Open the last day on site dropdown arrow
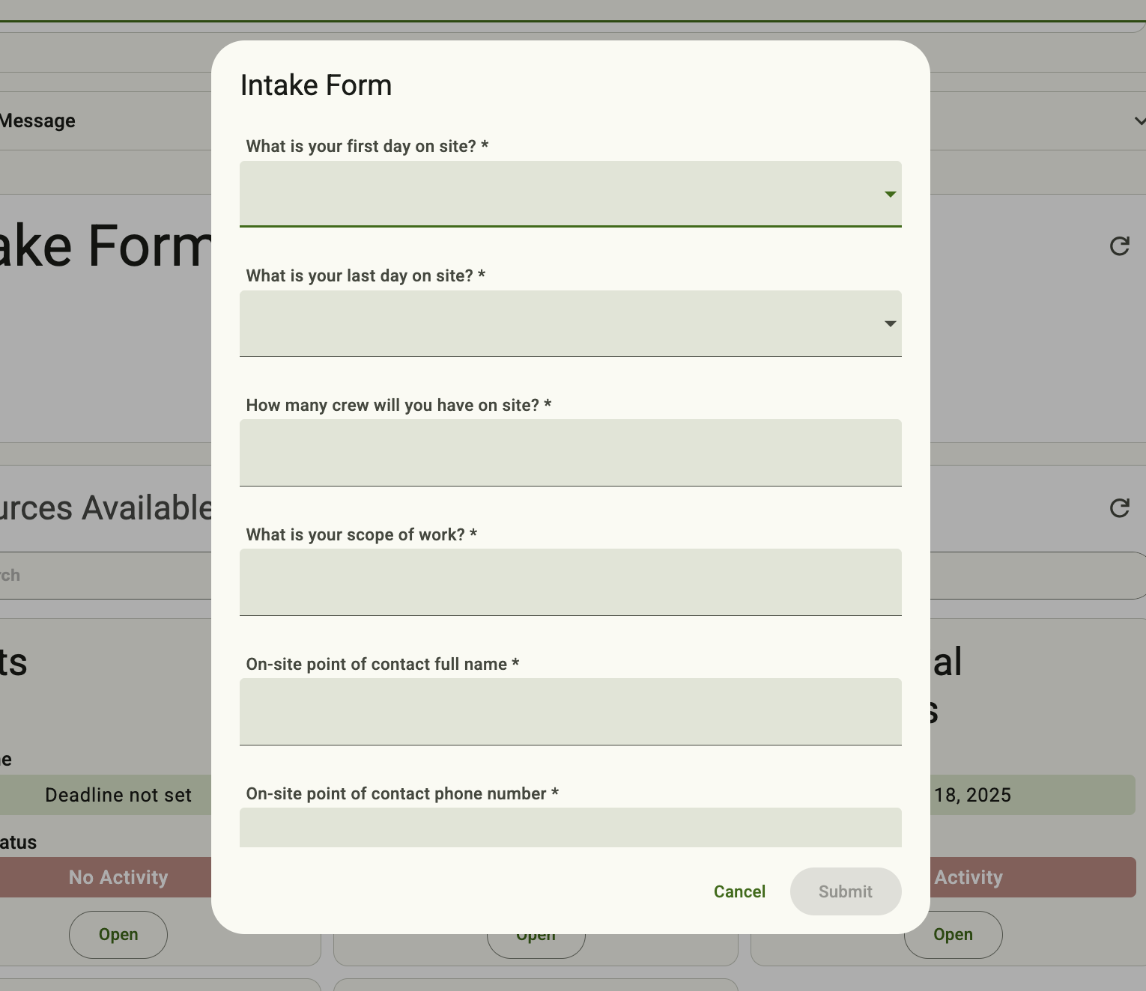This screenshot has width=1146, height=991. pyautogui.click(x=890, y=323)
